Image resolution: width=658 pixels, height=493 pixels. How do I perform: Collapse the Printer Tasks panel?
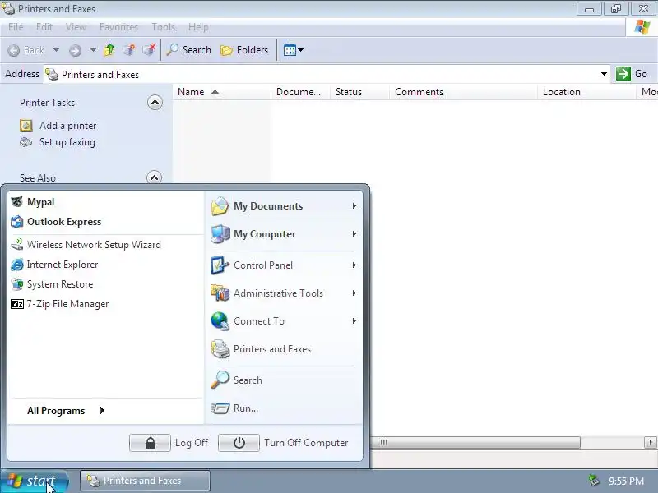(x=155, y=102)
